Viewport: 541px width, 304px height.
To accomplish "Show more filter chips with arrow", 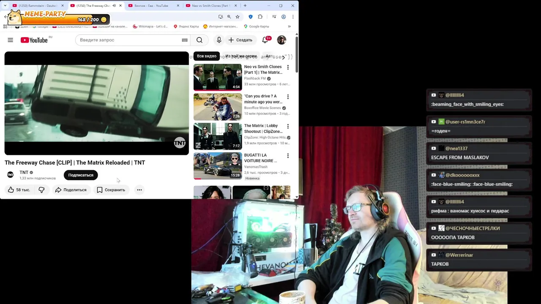I will point(283,57).
